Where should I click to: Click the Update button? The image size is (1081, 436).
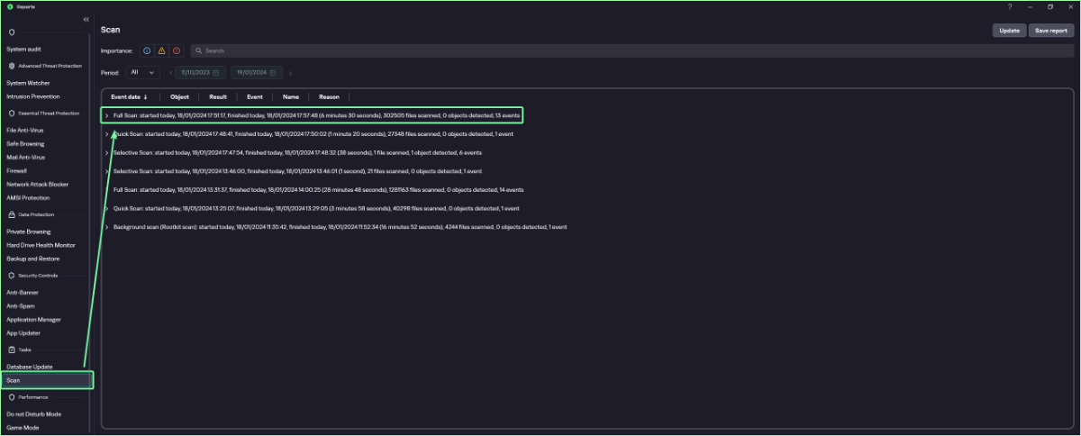pyautogui.click(x=1009, y=31)
